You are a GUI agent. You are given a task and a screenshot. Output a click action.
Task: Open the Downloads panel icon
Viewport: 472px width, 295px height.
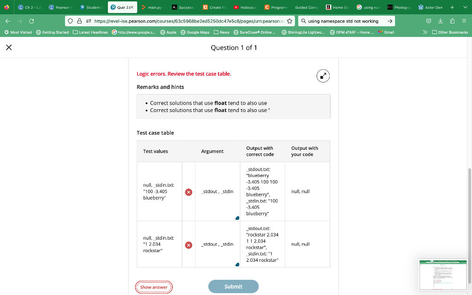click(x=441, y=21)
